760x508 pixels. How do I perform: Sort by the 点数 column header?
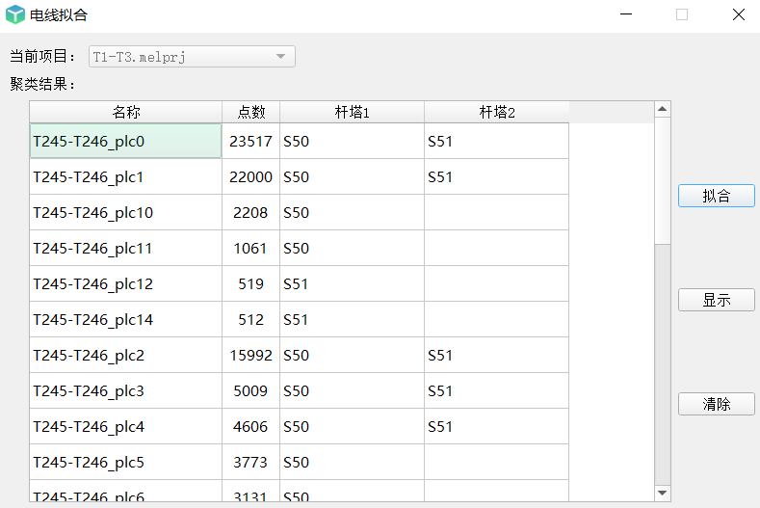pyautogui.click(x=251, y=112)
